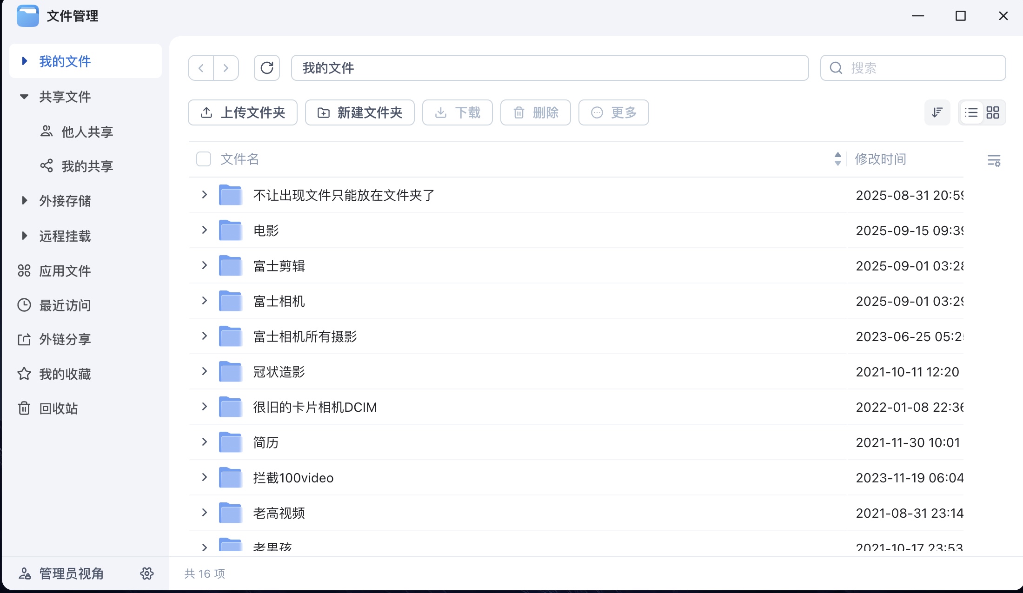
Task: Open the sort order icon
Action: pos(937,112)
